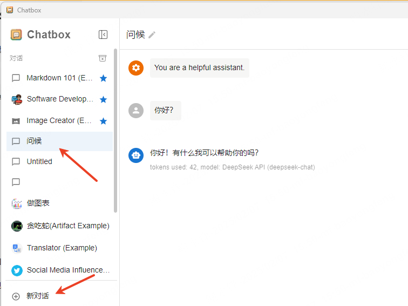Viewport: 408px width, 306px height.
Task: Click chat bubble icon of Untitled conversation
Action: click(16, 161)
